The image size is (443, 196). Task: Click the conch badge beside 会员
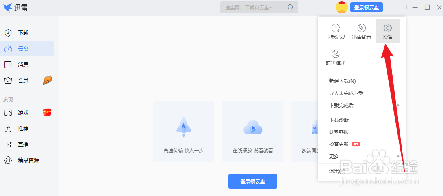[47, 80]
